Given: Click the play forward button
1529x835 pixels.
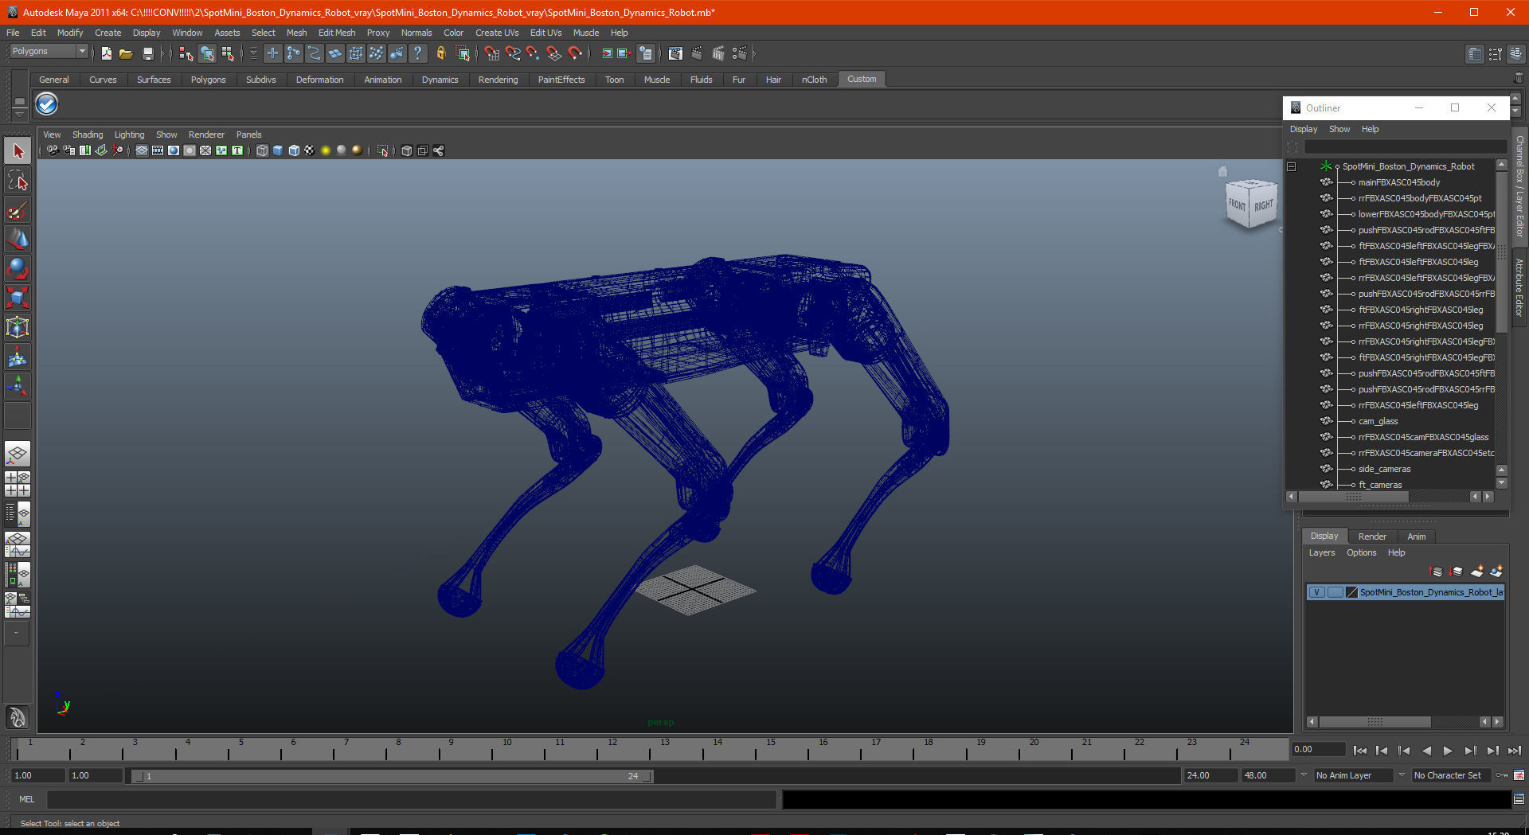Looking at the screenshot, I should point(1448,751).
